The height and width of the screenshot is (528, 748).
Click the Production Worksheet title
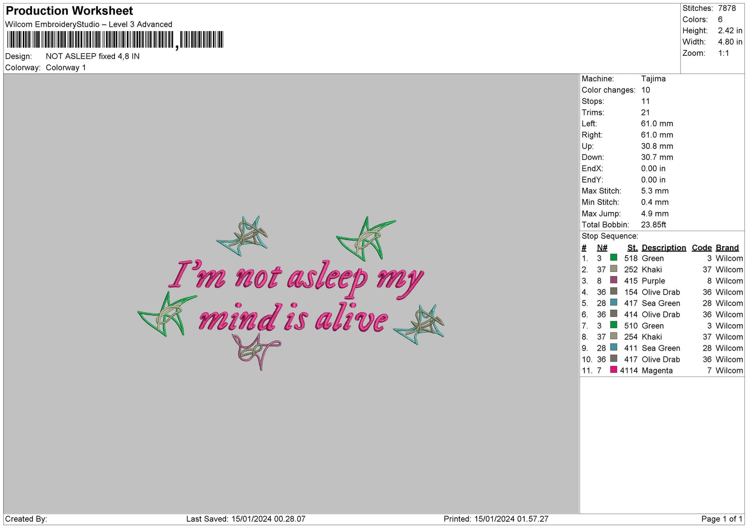(x=69, y=11)
